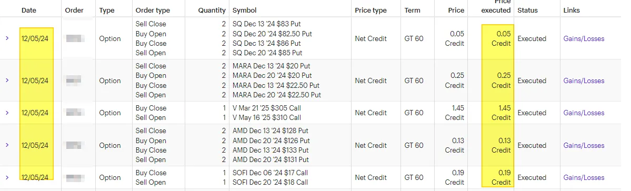Click V Mar 21 '25 $305 Call symbol

tap(267, 108)
